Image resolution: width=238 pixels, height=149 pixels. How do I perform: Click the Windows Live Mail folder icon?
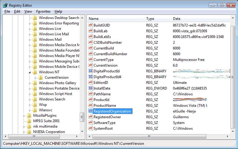[35, 34]
